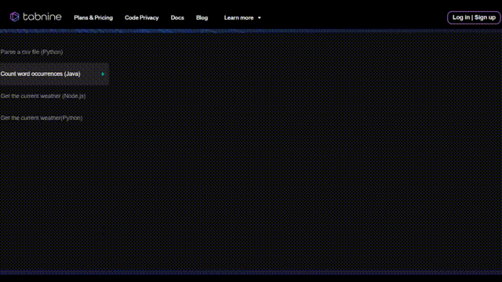This screenshot has width=502, height=282.
Task: Click the Tabnine hexagon logo icon
Action: click(x=14, y=16)
